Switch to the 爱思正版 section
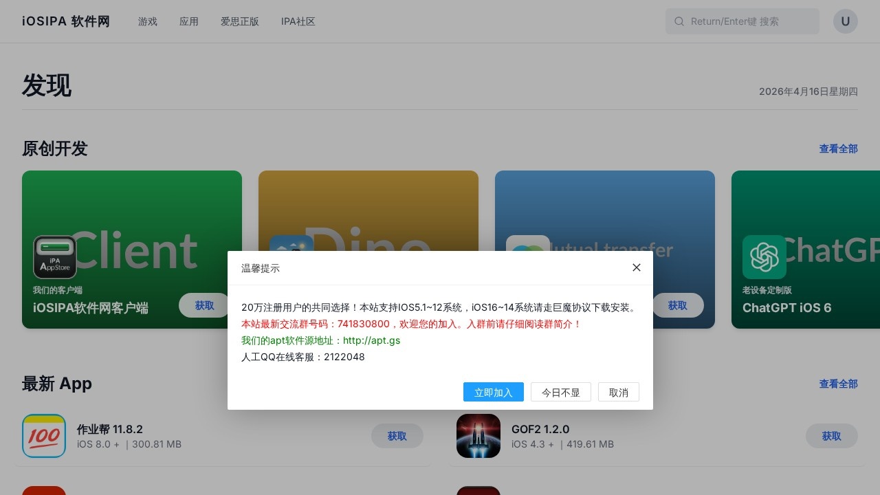This screenshot has width=880, height=495. tap(239, 21)
